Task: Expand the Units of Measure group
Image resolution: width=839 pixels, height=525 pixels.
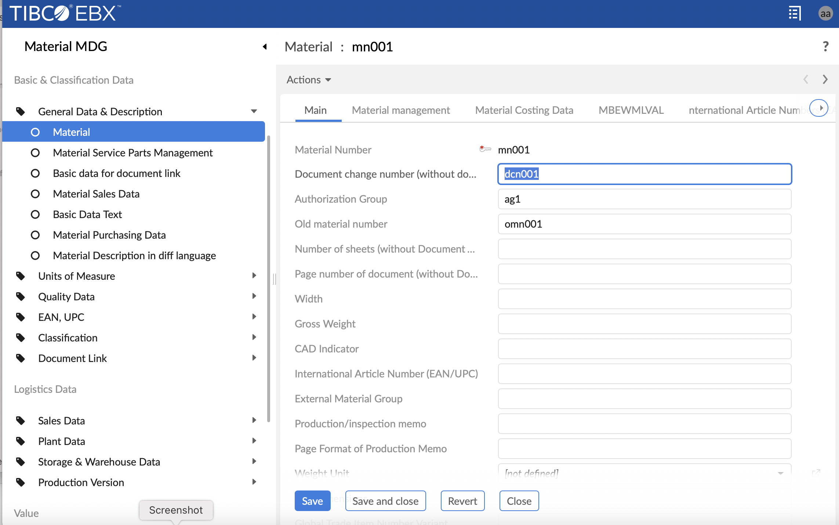Action: click(254, 275)
